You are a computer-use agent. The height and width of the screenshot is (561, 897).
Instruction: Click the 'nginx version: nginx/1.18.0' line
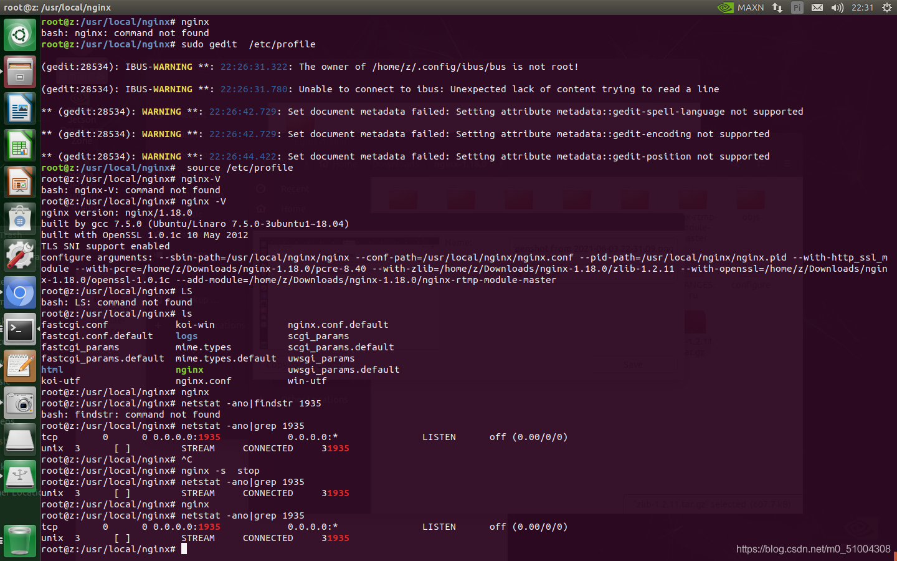[x=116, y=213]
